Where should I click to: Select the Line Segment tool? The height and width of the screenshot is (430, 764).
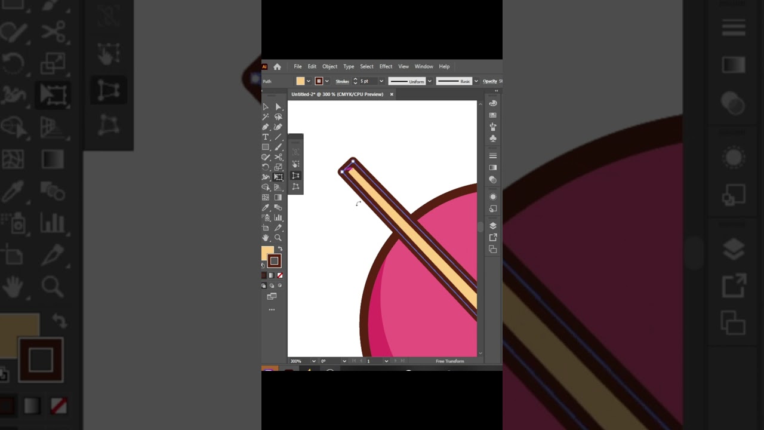click(278, 137)
